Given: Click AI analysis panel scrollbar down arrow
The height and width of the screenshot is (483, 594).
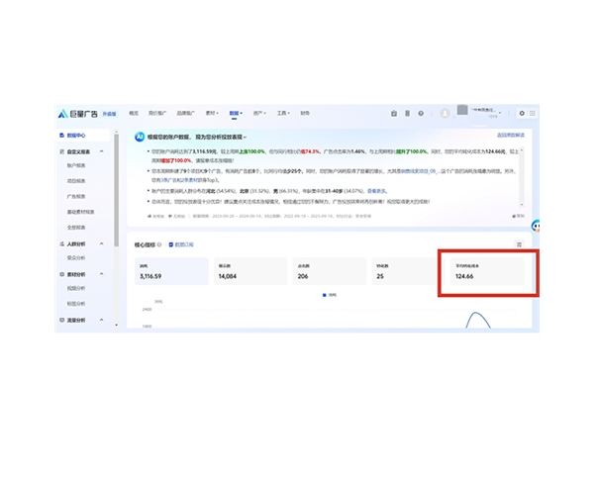Looking at the screenshot, I should tap(522, 205).
